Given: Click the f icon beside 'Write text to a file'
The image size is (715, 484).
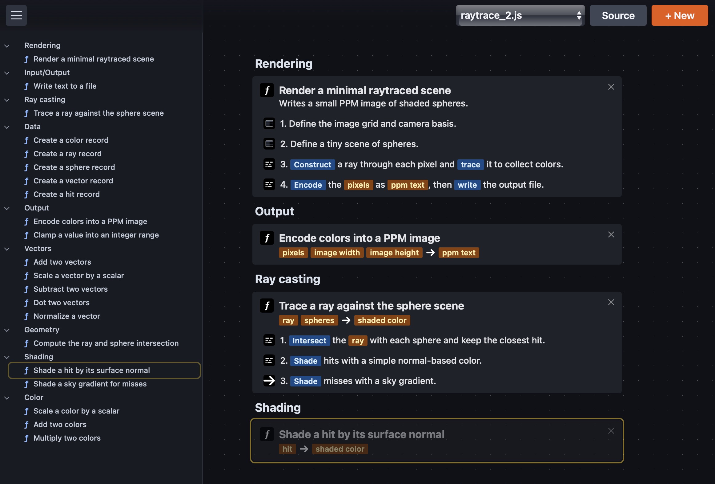Looking at the screenshot, I should click(27, 86).
